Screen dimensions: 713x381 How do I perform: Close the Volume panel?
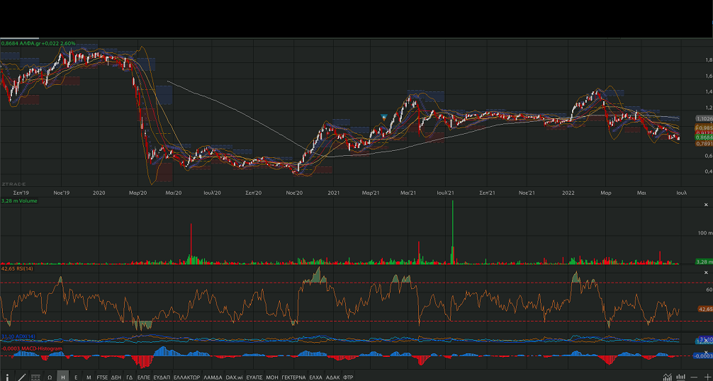pyautogui.click(x=705, y=203)
